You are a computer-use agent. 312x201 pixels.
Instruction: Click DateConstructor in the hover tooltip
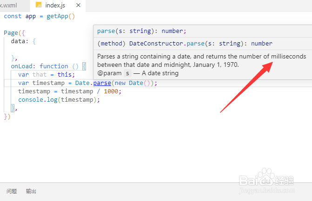click(153, 43)
